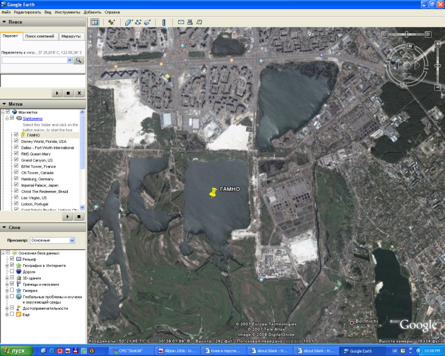
Task: Collapse the Поиск panel header
Action: click(43, 22)
